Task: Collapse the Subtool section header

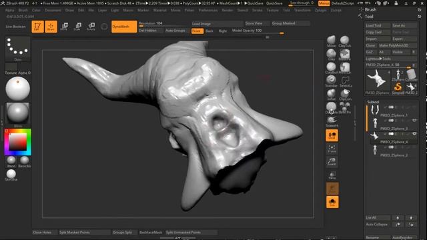Action: click(373, 102)
